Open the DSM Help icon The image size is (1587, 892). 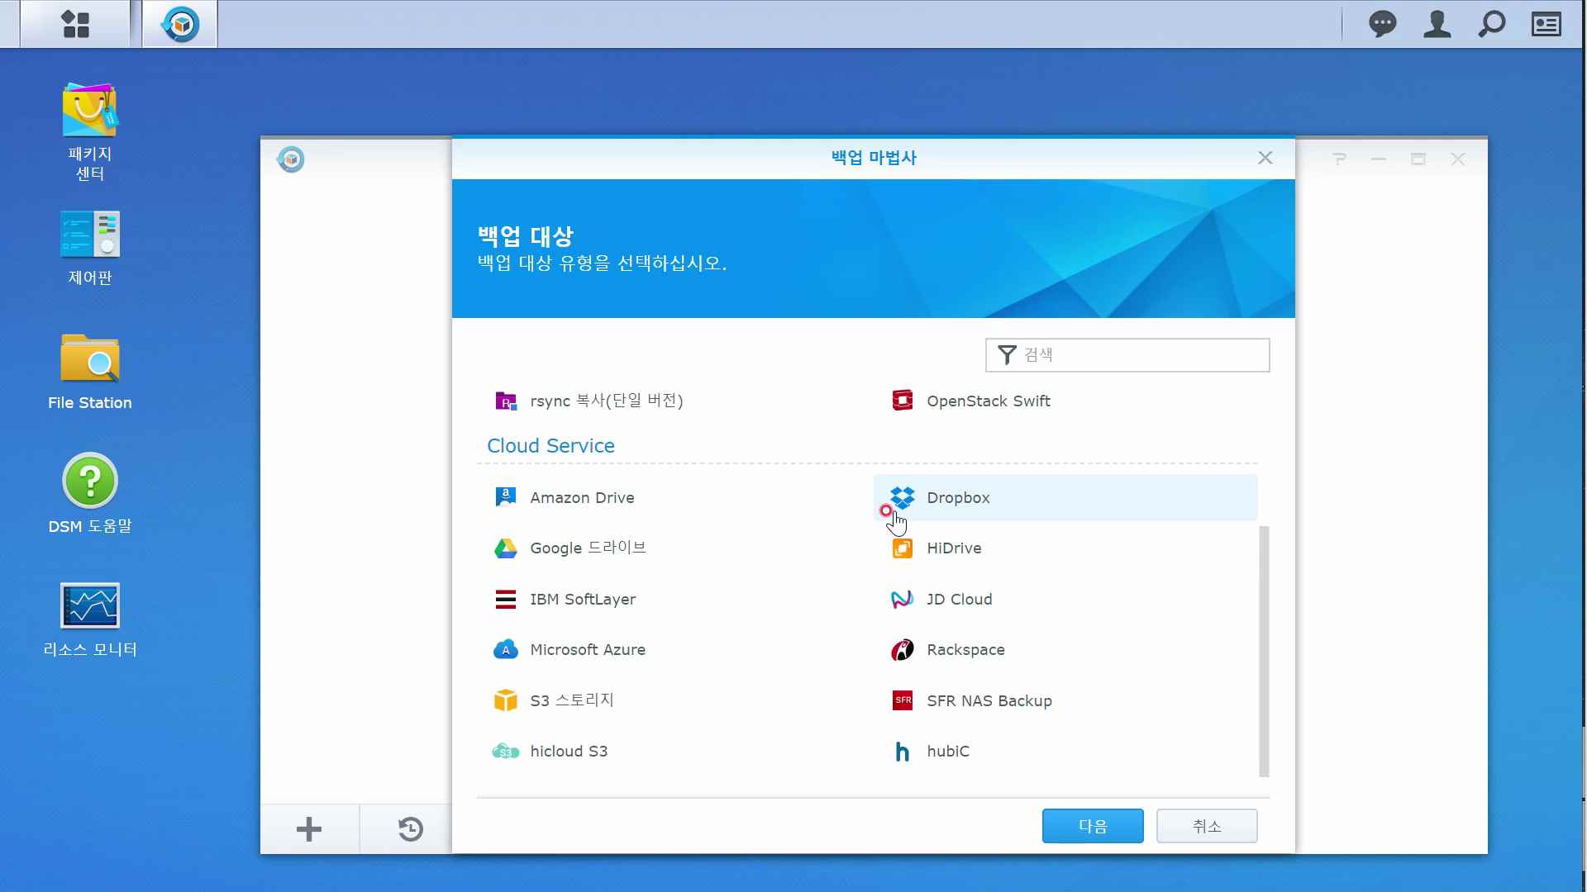click(x=89, y=482)
